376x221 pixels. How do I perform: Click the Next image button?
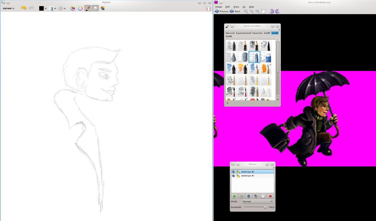pos(235,11)
